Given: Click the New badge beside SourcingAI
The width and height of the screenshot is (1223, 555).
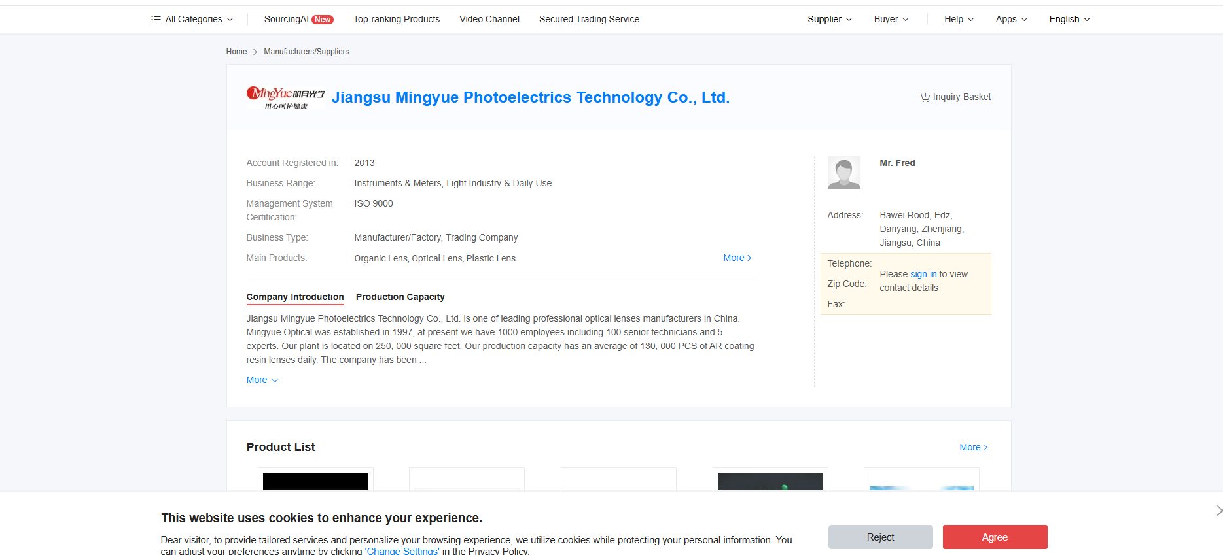Looking at the screenshot, I should (323, 20).
